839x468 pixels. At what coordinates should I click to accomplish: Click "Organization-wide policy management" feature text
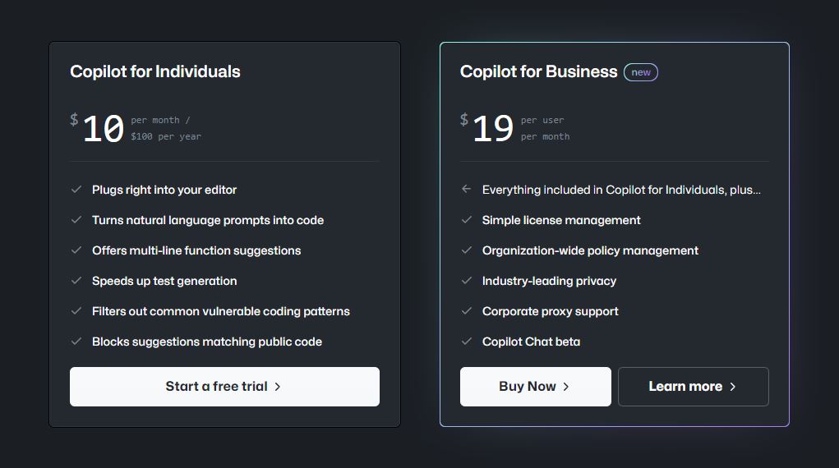coord(590,250)
